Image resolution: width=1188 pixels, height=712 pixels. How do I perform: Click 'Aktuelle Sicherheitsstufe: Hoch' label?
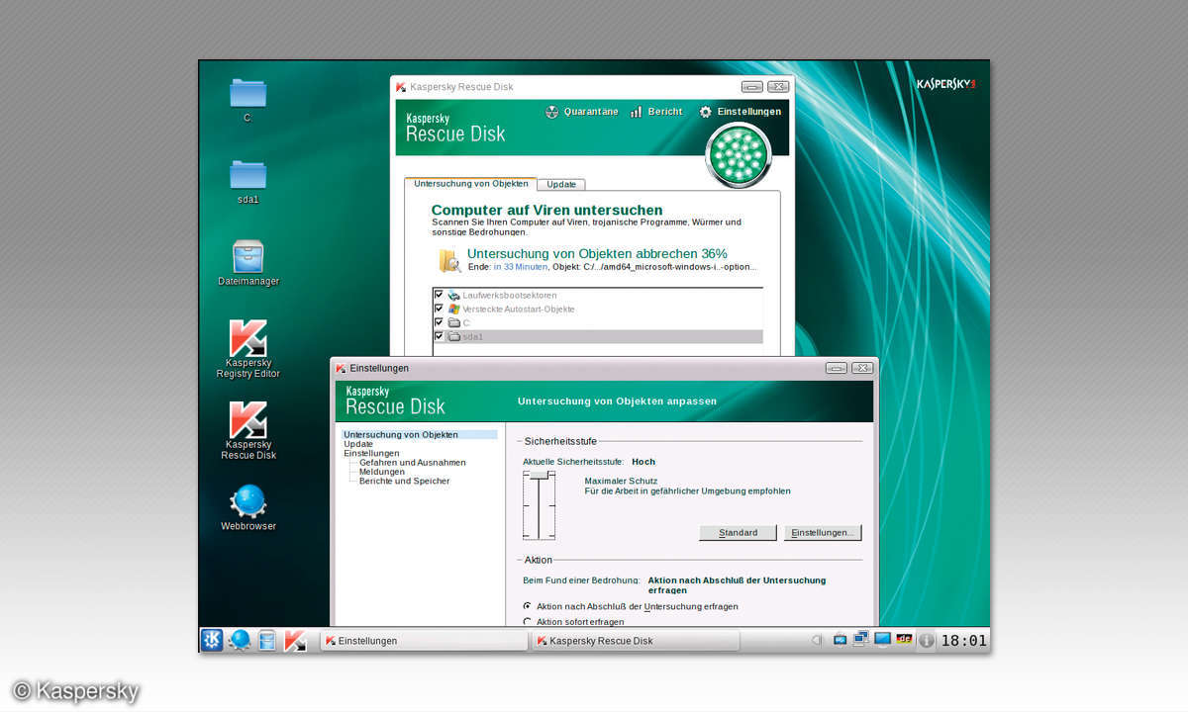tap(589, 462)
